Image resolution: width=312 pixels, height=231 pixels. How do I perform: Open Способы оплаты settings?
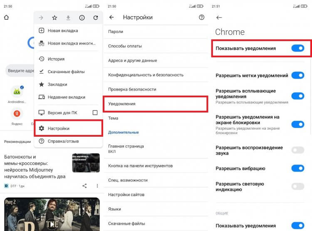pyautogui.click(x=156, y=46)
